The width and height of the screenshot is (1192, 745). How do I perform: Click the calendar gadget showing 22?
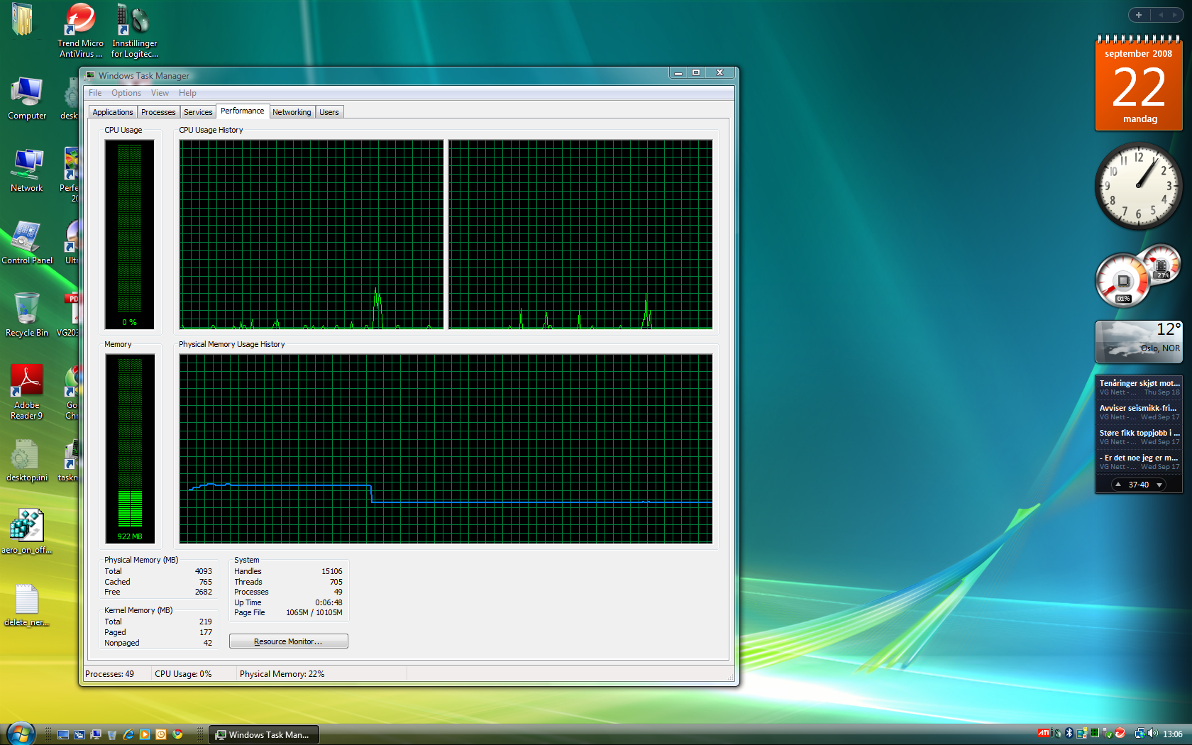pyautogui.click(x=1139, y=83)
